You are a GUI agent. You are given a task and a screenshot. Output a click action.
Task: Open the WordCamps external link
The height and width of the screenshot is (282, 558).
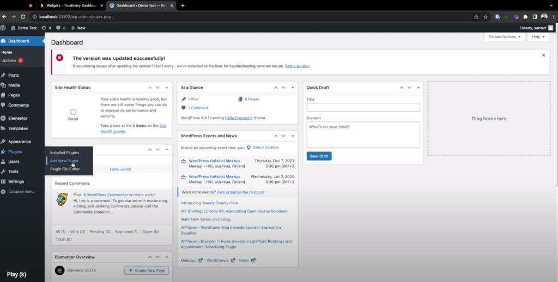point(221,260)
